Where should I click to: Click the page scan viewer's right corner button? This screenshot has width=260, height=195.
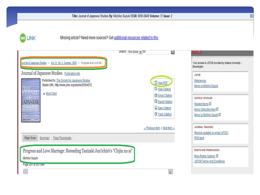point(170,172)
